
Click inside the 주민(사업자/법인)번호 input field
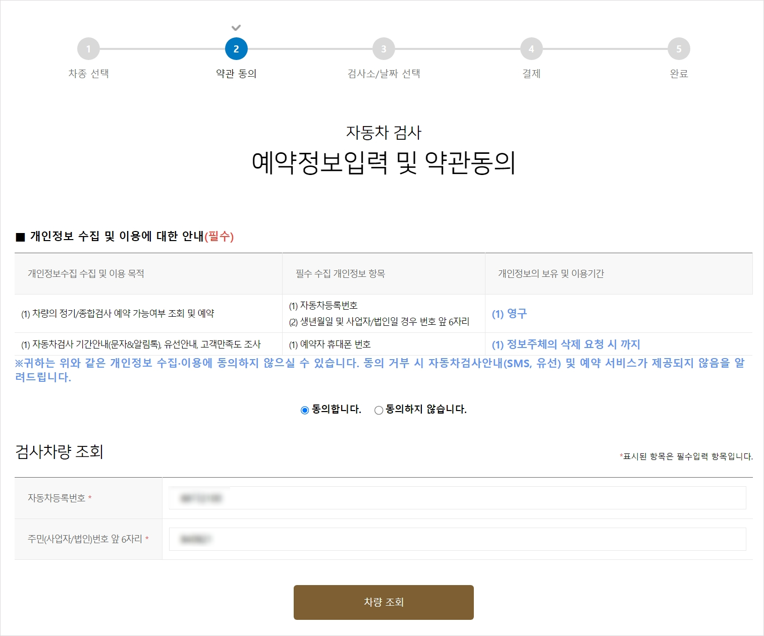pos(457,539)
